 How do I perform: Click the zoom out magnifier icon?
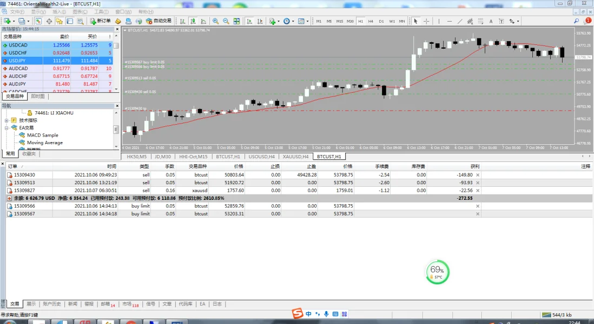226,21
